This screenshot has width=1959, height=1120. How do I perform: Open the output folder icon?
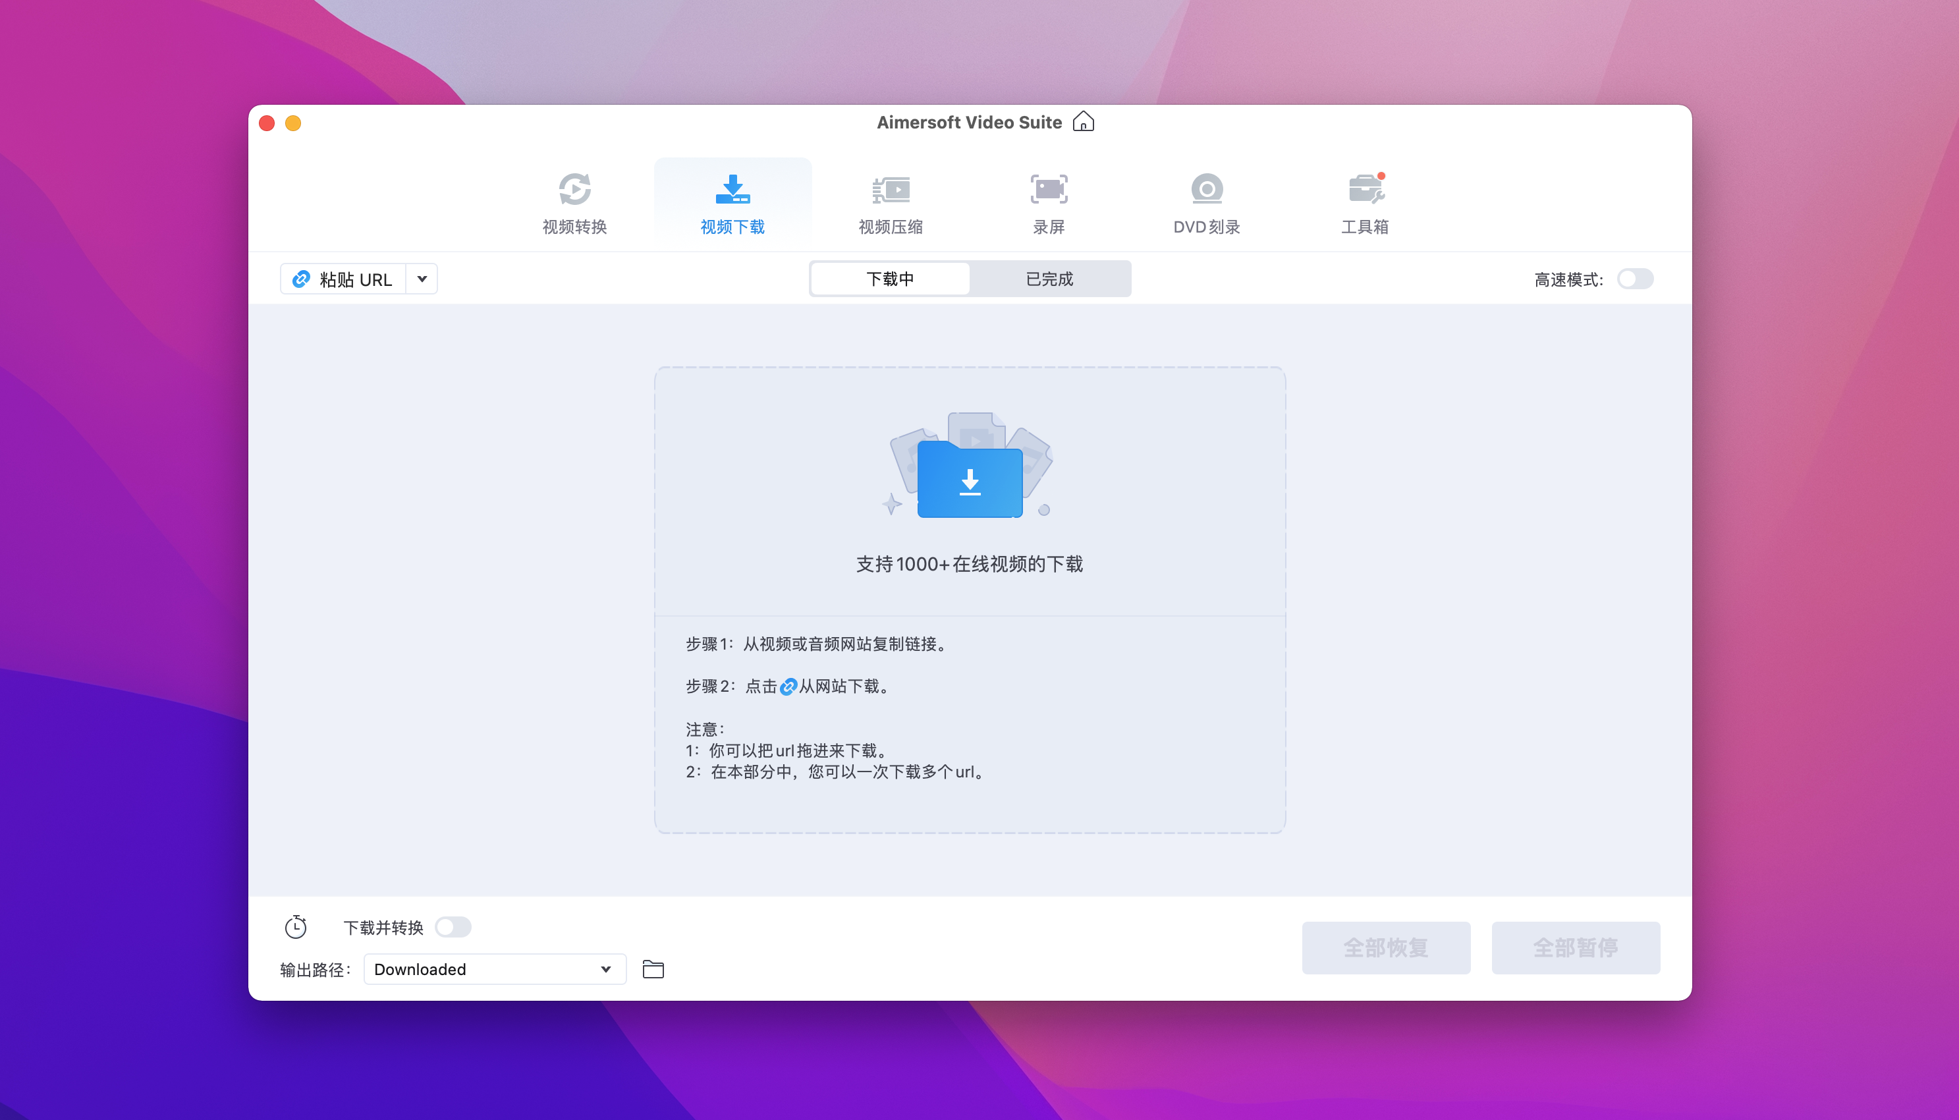(653, 969)
